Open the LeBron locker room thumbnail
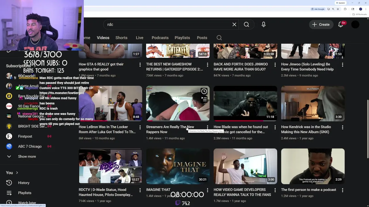Image resolution: width=369 pixels, height=207 pixels. click(110, 103)
